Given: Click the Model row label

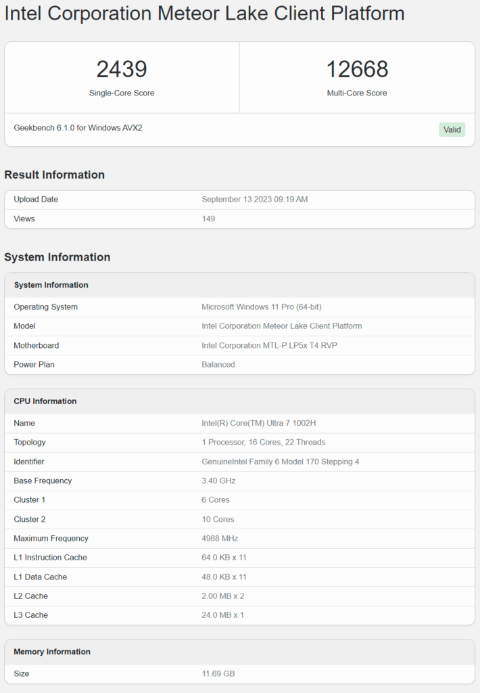Looking at the screenshot, I should tap(25, 326).
